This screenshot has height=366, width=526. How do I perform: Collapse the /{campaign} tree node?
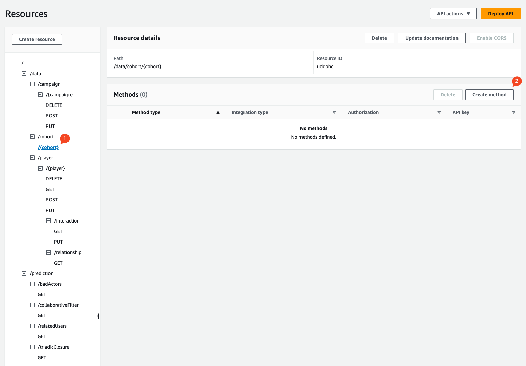40,95
